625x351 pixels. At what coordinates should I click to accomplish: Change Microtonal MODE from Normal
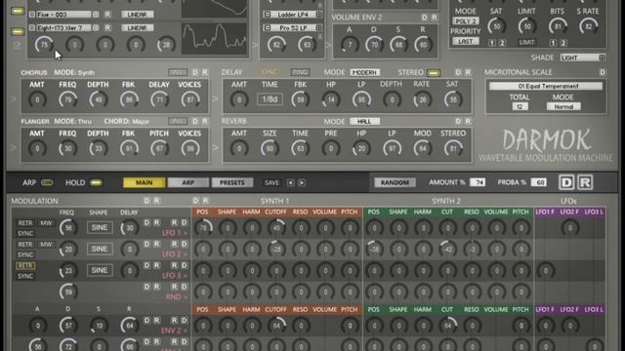coord(563,106)
